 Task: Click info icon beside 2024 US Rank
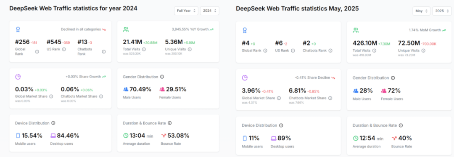[64, 49]
